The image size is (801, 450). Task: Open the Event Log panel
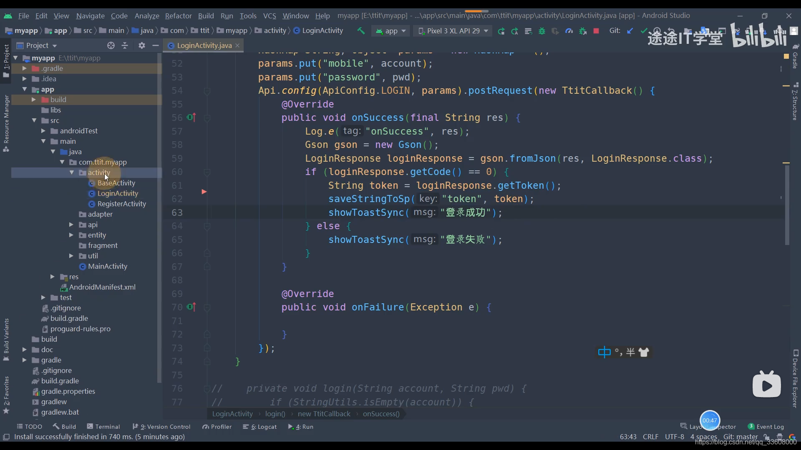click(x=766, y=427)
